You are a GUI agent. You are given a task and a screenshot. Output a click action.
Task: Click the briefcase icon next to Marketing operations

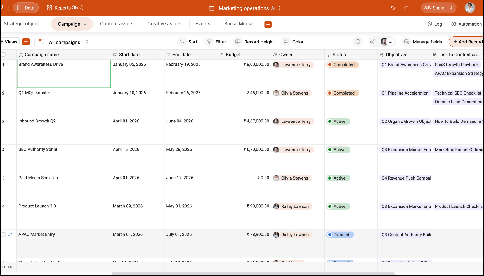212,8
